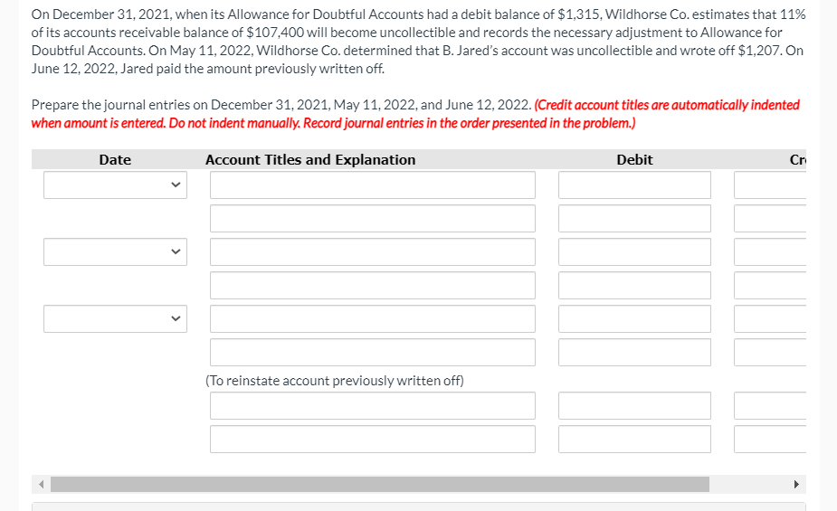837x511 pixels.
Task: Click the sixth row credit field
Action: pyautogui.click(x=770, y=352)
